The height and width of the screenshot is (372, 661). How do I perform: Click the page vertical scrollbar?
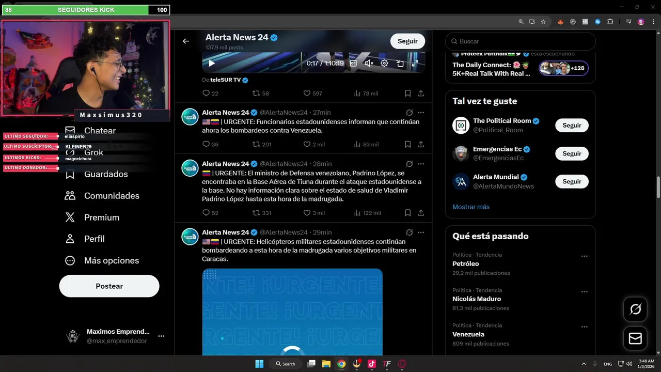click(x=658, y=187)
